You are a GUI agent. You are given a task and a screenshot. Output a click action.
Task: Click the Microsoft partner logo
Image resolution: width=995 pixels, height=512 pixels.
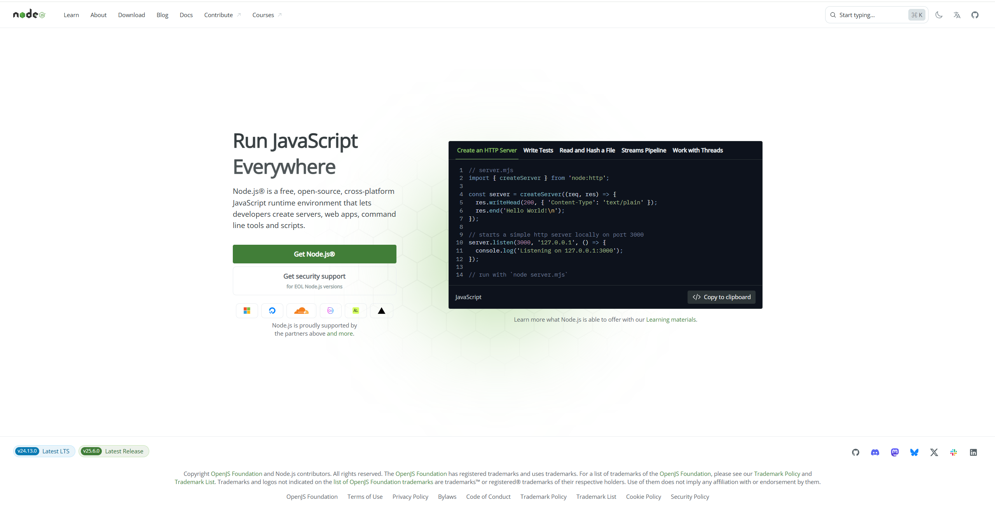[x=247, y=310]
